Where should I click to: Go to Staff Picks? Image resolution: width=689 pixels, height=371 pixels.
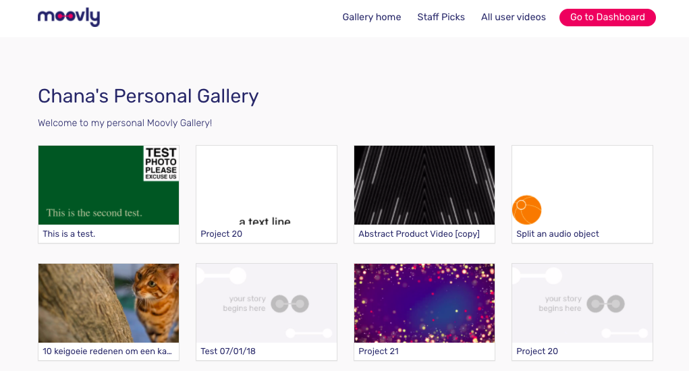click(441, 17)
